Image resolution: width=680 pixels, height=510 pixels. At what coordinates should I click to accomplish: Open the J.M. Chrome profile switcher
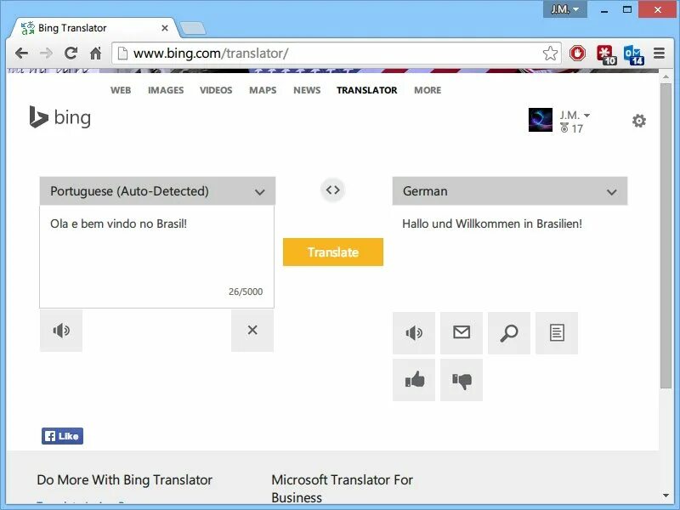[x=564, y=9]
